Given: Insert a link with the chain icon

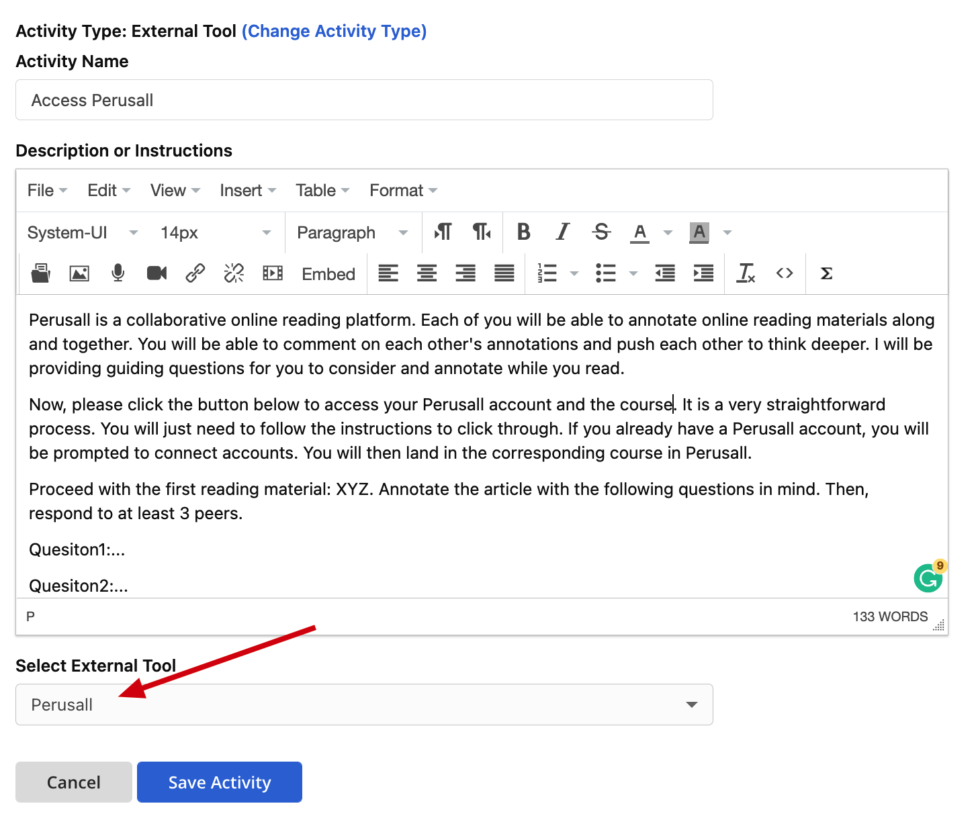Looking at the screenshot, I should pyautogui.click(x=195, y=273).
